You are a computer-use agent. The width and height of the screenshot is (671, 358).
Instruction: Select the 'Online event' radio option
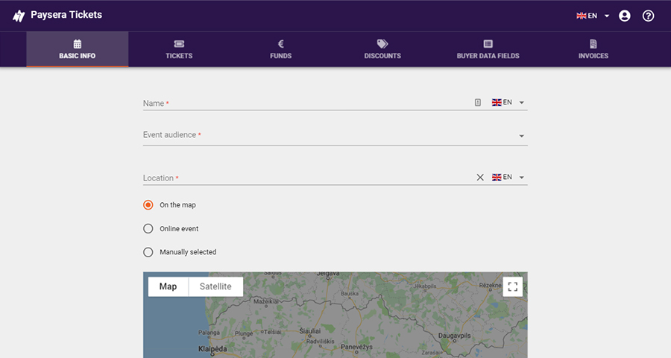click(x=148, y=228)
